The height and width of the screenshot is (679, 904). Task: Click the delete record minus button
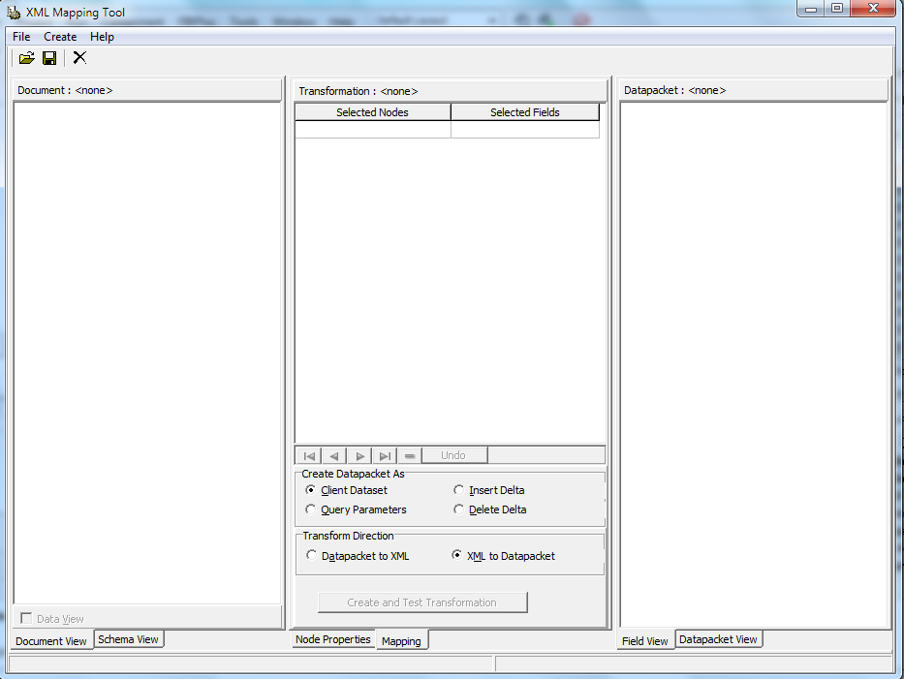coord(409,456)
